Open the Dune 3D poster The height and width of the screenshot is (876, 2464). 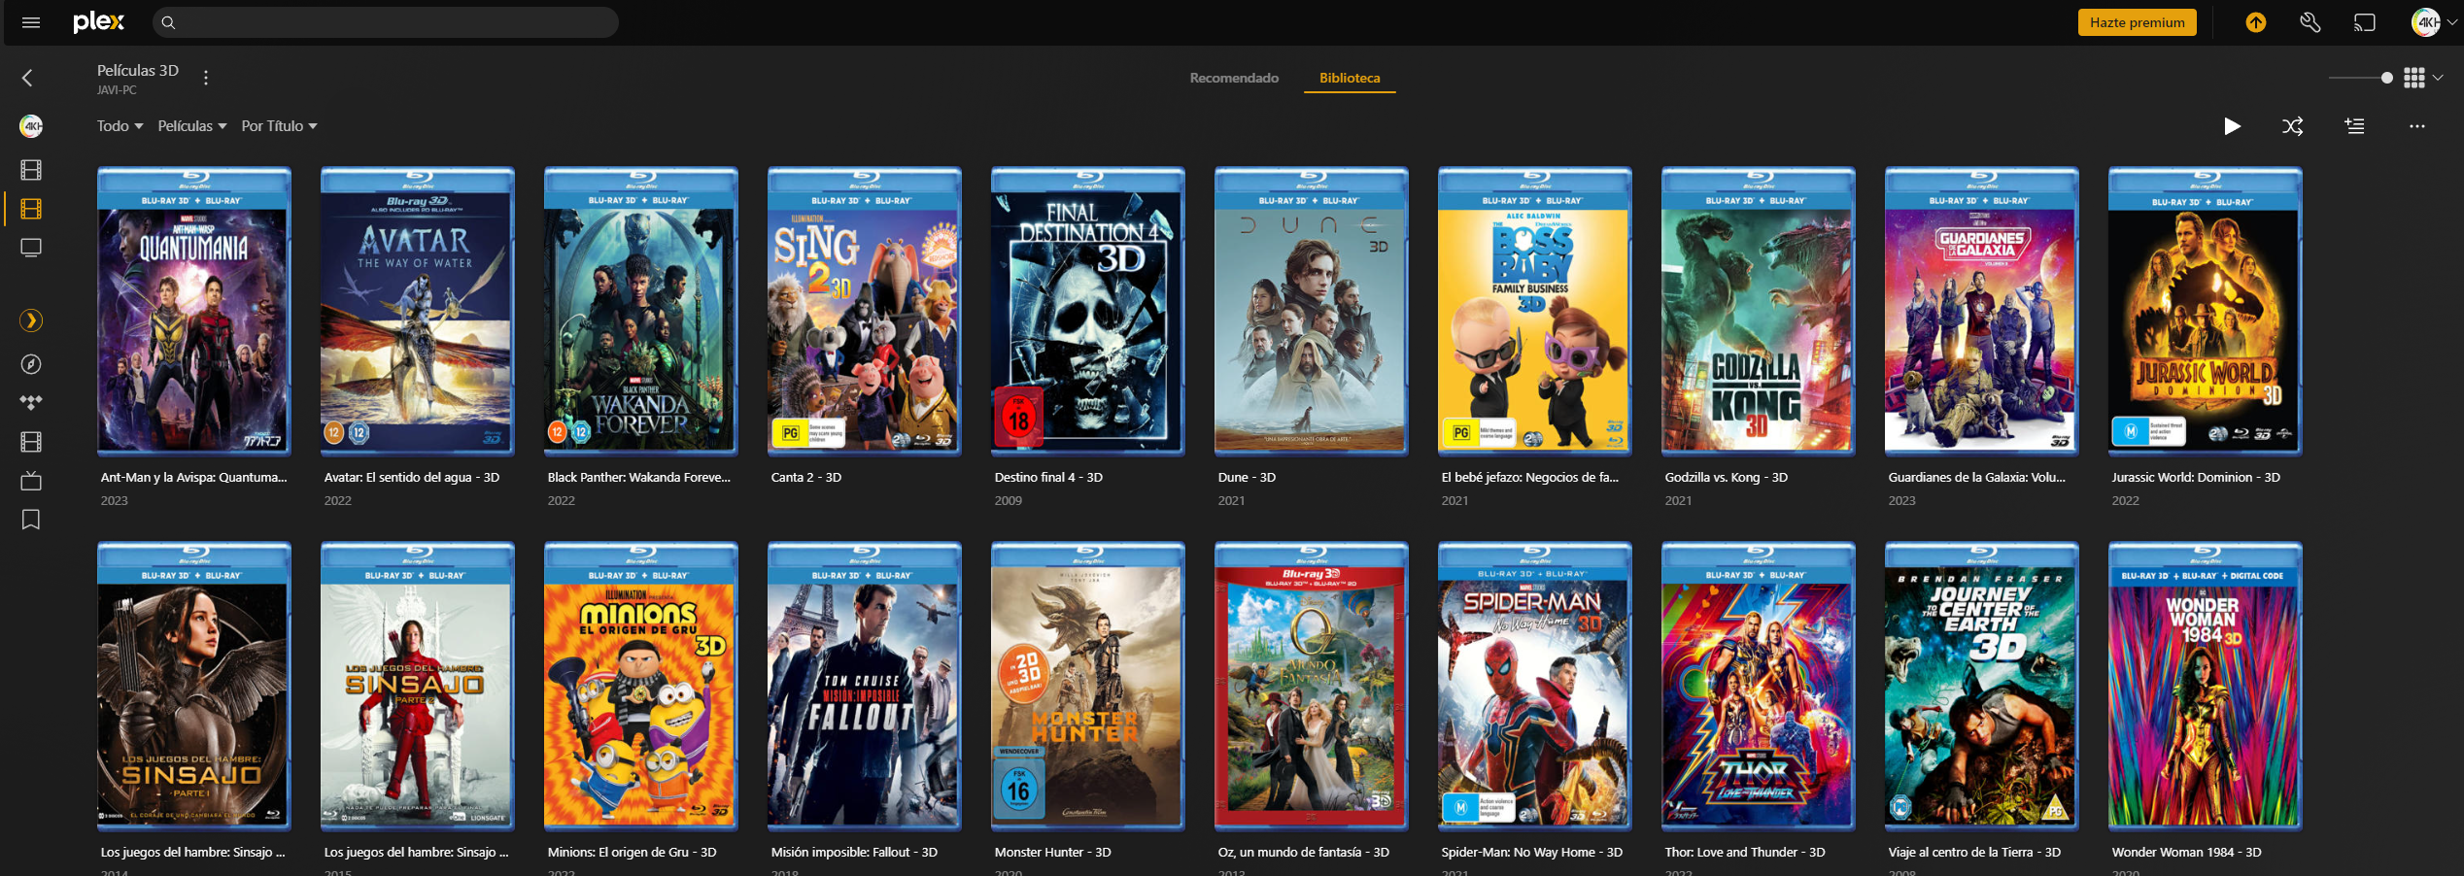pos(1312,311)
